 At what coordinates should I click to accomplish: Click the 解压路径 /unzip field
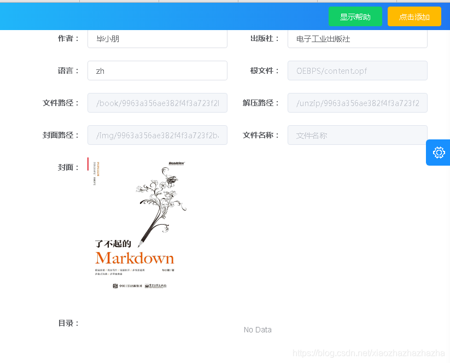[x=357, y=103]
